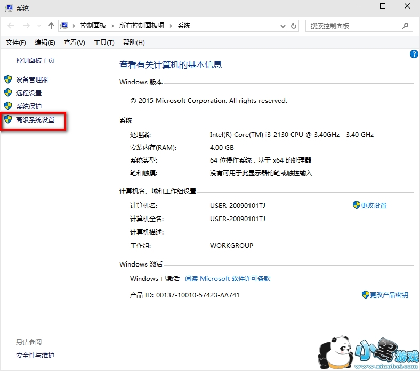The width and height of the screenshot is (420, 371).
Task: Close the 系统 window
Action: (x=407, y=6)
